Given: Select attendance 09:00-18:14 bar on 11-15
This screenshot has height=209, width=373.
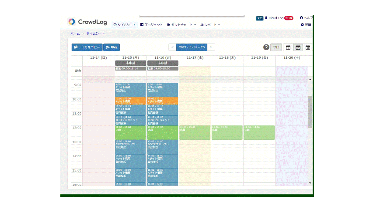Looking at the screenshot, I should (130, 68).
